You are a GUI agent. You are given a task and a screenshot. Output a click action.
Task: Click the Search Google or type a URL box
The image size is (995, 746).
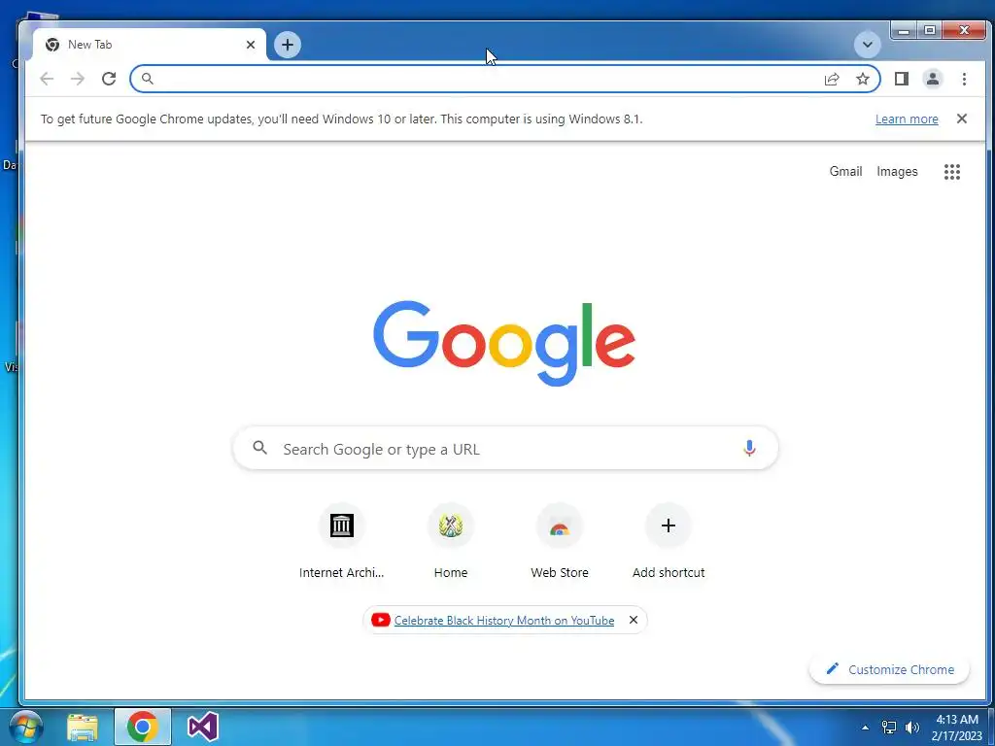(x=505, y=449)
